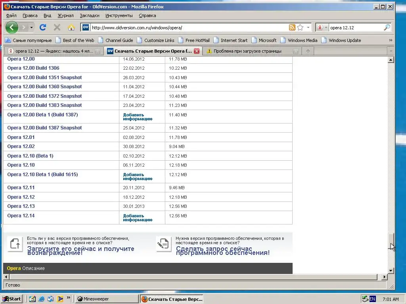Screen dimensions: 406x304
Task: Switch to the Yandex opera 12.12 tab
Action: tap(54, 51)
